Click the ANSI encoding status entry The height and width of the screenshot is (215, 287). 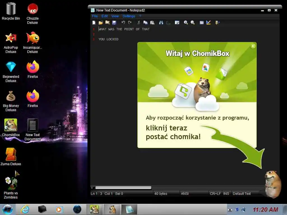pyautogui.click(x=185, y=193)
